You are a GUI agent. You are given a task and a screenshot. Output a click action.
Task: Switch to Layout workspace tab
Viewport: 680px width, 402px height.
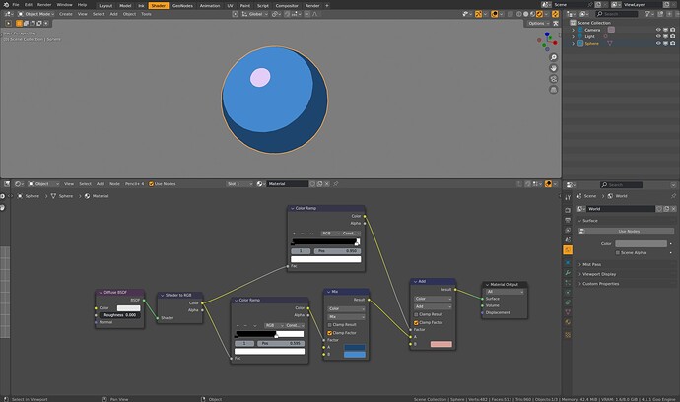pyautogui.click(x=105, y=6)
